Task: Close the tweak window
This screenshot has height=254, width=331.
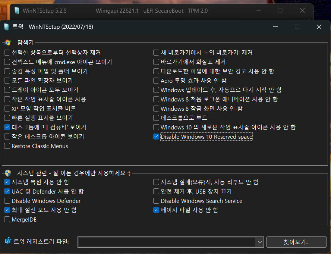Action: [319, 27]
